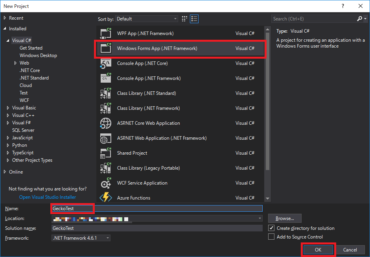Select Get Started category
This screenshot has height=257, width=370.
[31, 48]
